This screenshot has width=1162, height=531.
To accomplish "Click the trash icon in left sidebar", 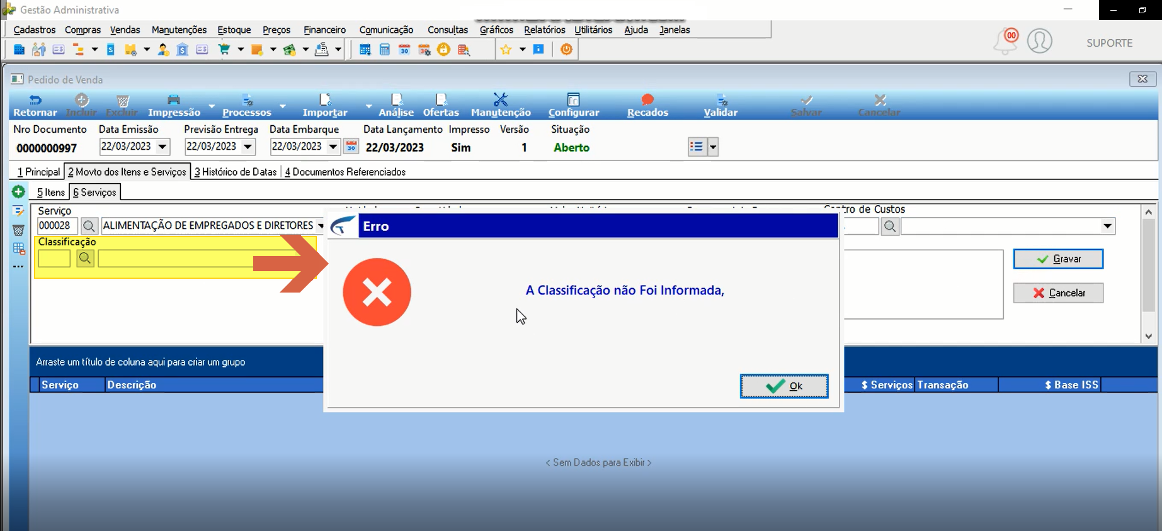I will (18, 230).
